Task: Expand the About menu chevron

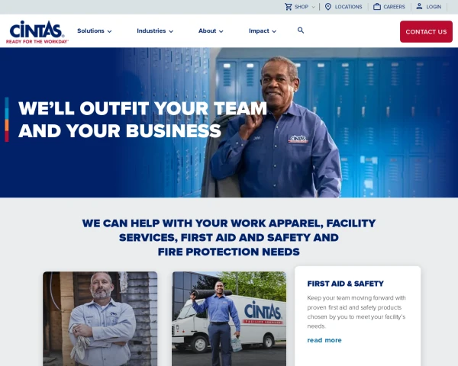Action: tap(221, 31)
